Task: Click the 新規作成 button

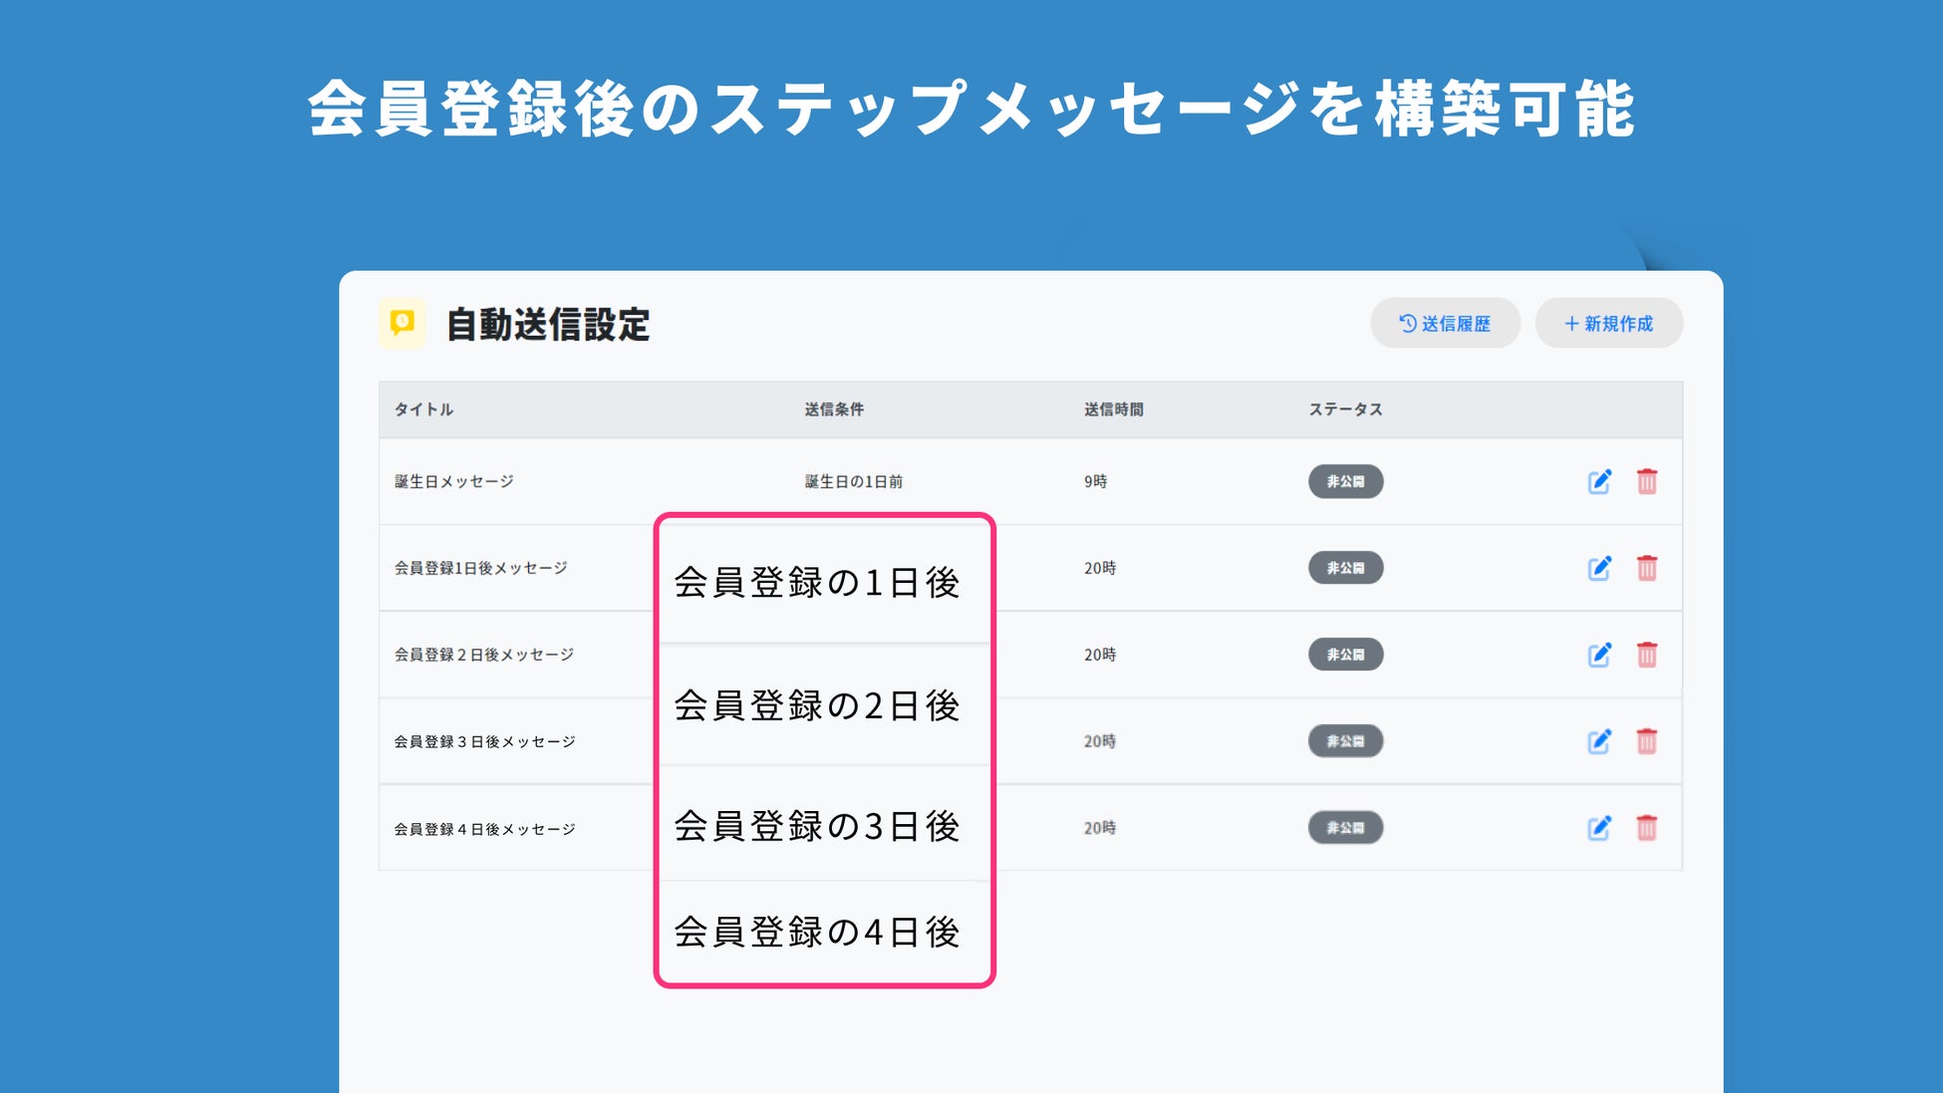Action: tap(1608, 323)
